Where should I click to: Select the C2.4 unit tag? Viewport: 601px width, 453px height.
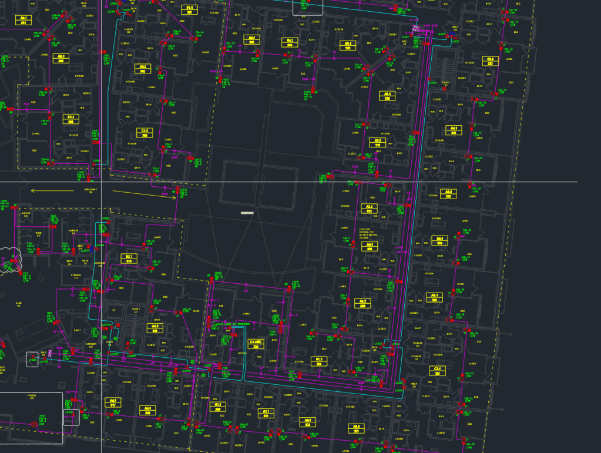point(437,371)
